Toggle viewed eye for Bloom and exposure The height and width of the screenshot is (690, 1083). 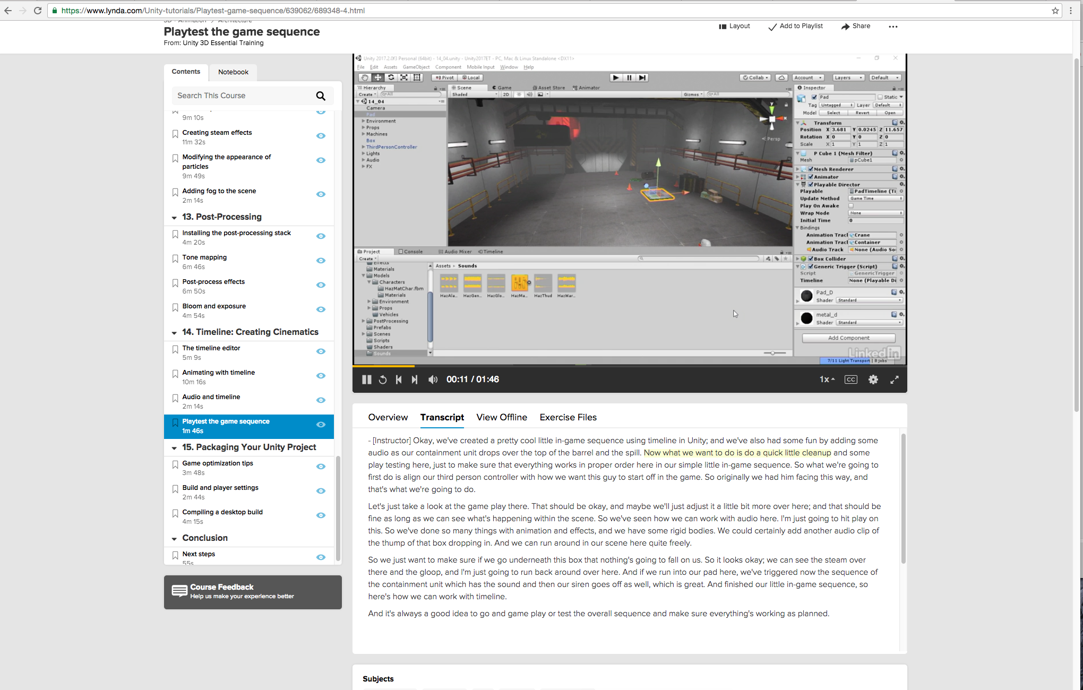click(321, 309)
